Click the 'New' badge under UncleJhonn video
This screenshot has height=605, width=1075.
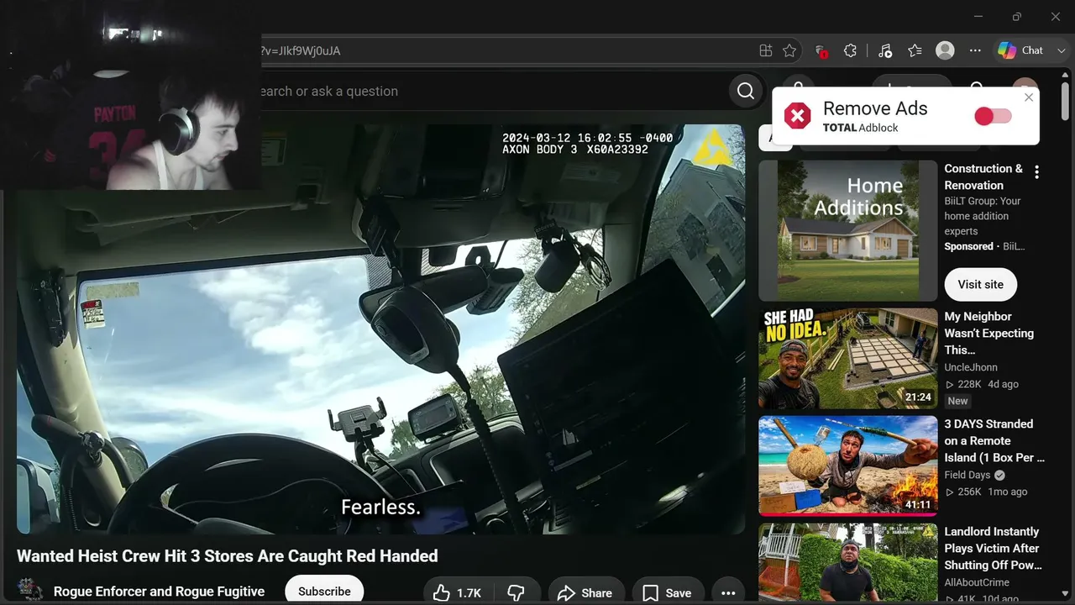pos(957,401)
